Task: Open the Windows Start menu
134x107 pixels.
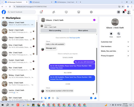Action: tap(2, 105)
